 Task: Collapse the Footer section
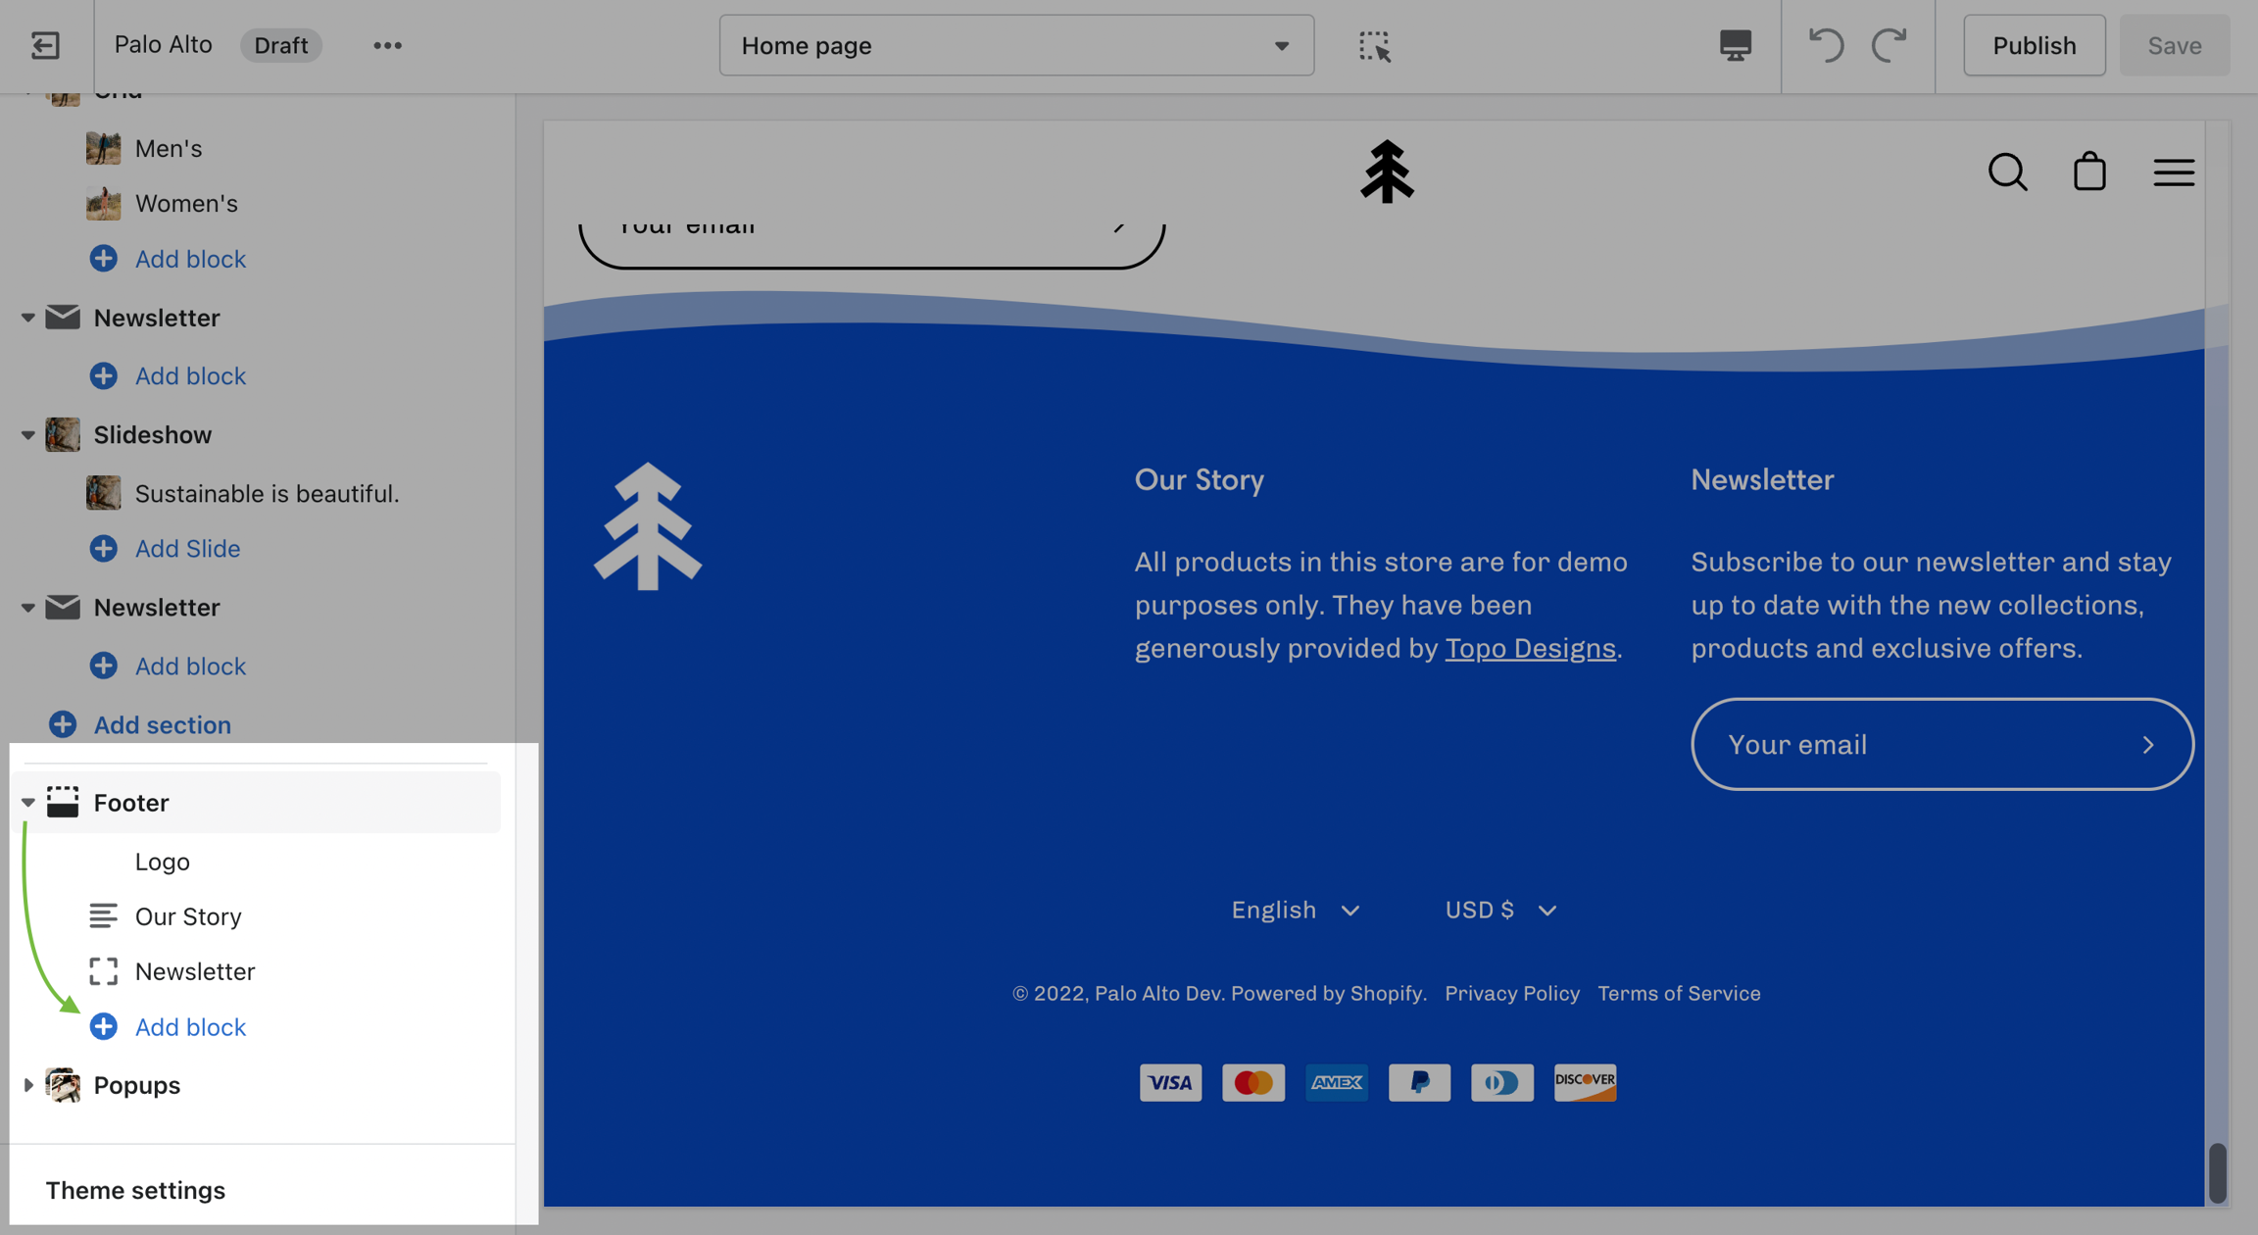[27, 803]
